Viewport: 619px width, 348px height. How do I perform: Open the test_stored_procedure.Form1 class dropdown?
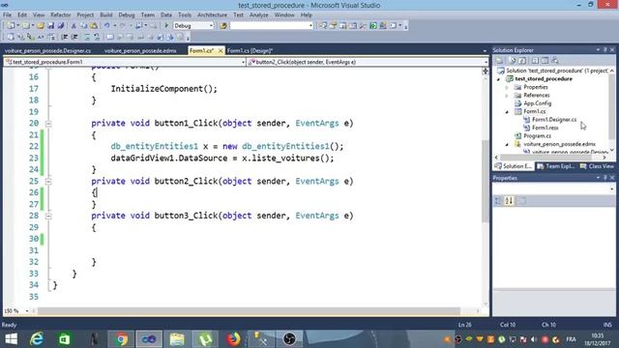click(243, 62)
